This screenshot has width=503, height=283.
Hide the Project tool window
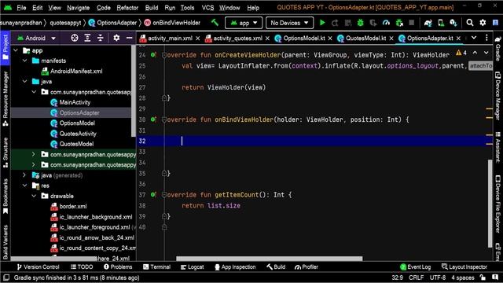129,38
